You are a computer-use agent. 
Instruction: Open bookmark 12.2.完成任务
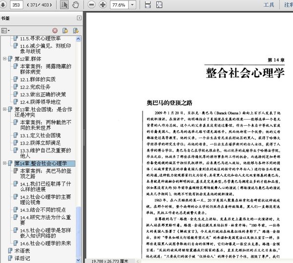tap(35, 87)
